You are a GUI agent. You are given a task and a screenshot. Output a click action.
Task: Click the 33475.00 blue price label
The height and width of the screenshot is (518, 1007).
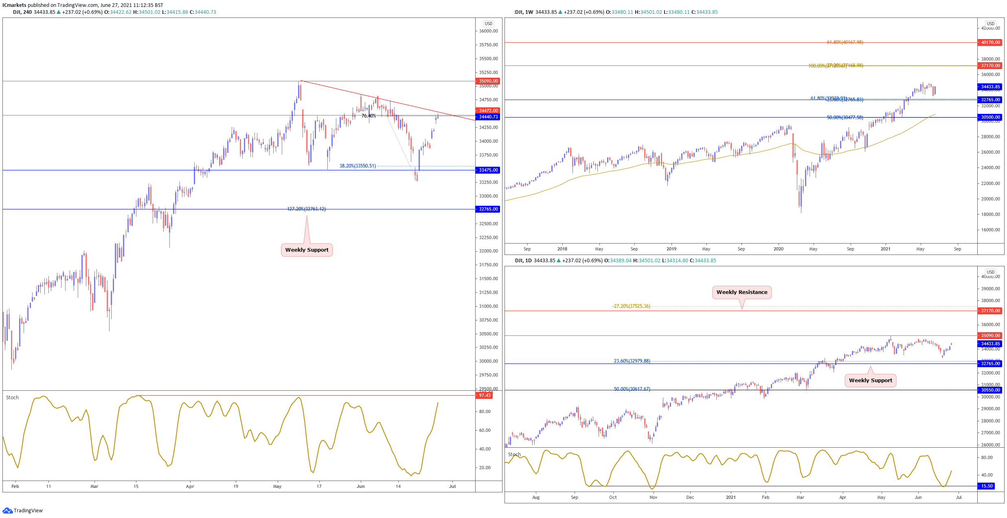tap(488, 170)
